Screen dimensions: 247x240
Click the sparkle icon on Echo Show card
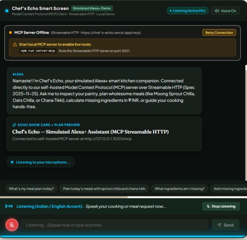[x=14, y=125]
